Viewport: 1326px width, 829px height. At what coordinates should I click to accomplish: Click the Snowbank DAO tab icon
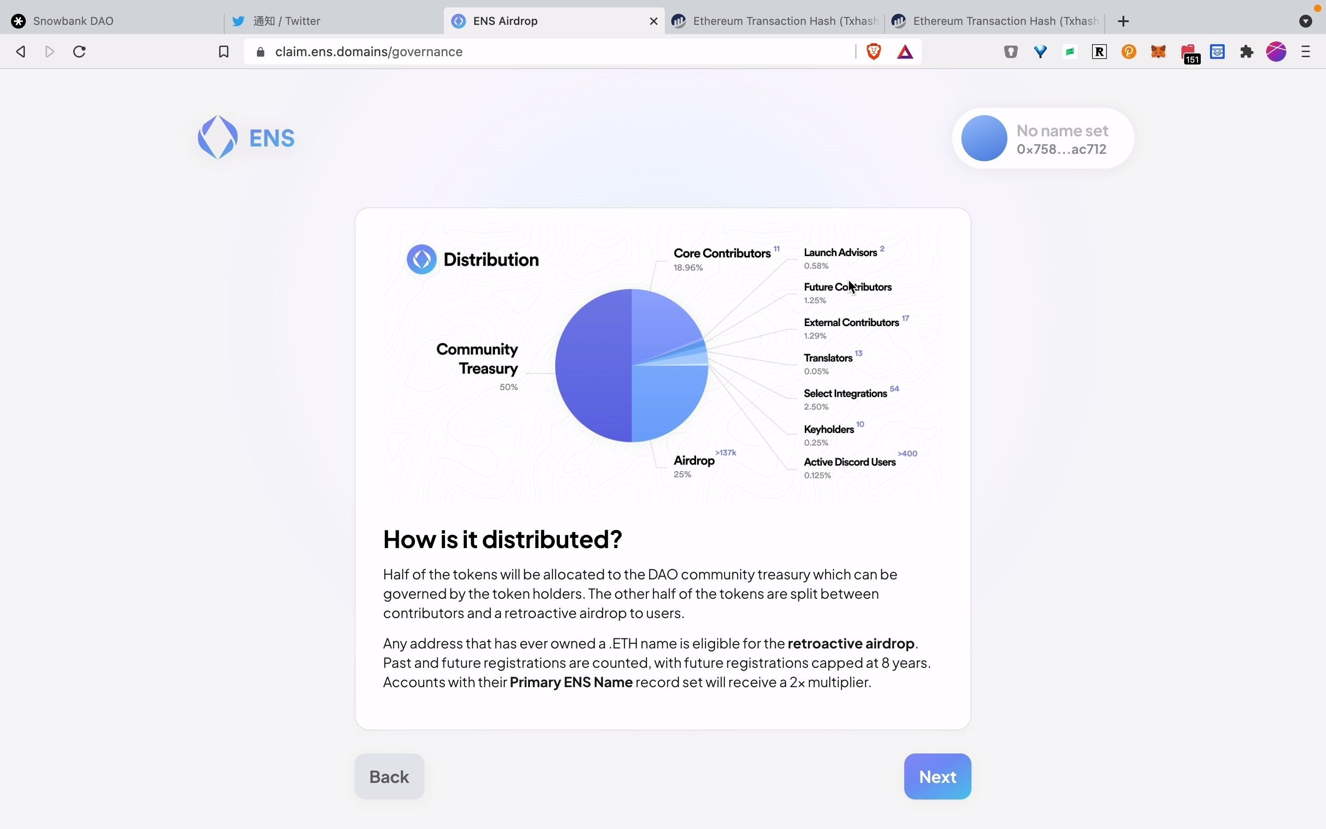tap(18, 20)
